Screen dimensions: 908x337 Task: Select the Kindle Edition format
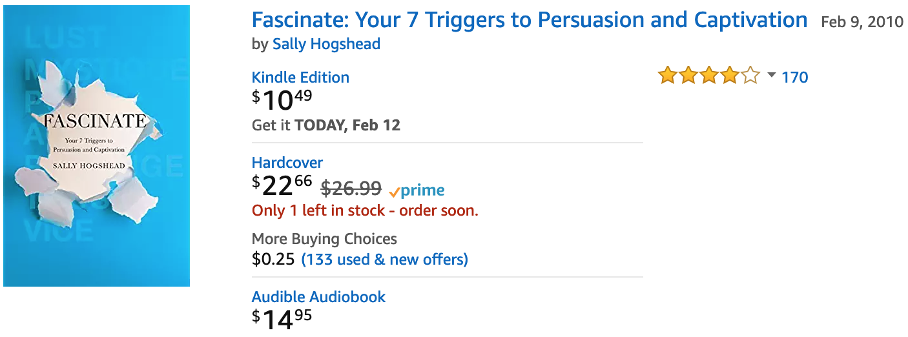coord(300,77)
